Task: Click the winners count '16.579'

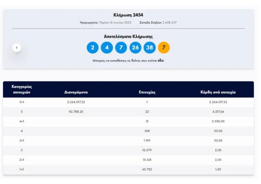Action: tap(147, 150)
